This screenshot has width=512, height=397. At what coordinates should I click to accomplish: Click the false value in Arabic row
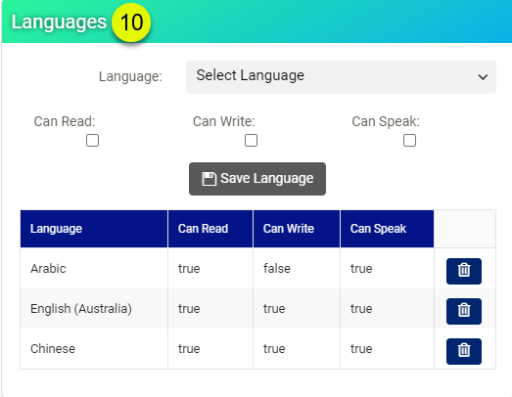(277, 269)
